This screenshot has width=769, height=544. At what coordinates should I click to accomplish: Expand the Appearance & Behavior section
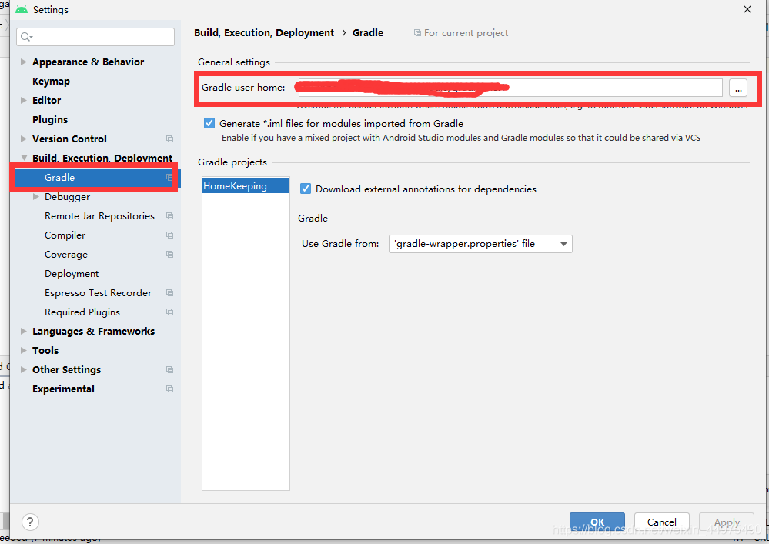[24, 62]
